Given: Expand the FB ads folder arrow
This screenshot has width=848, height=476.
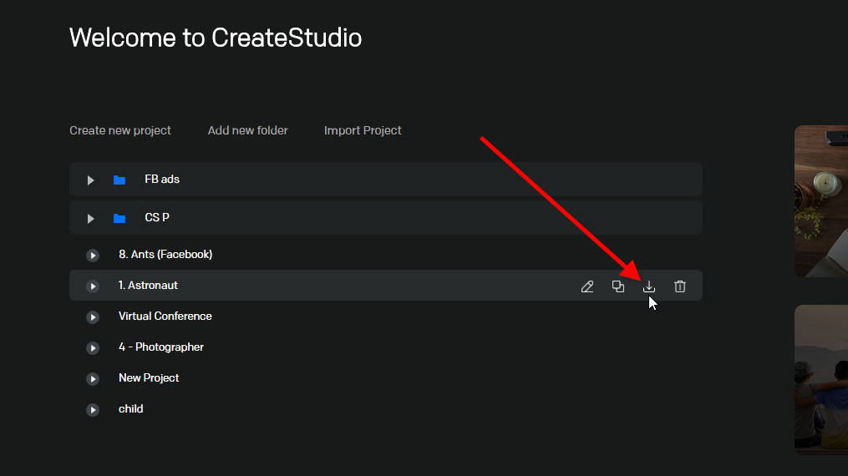Looking at the screenshot, I should [x=90, y=180].
